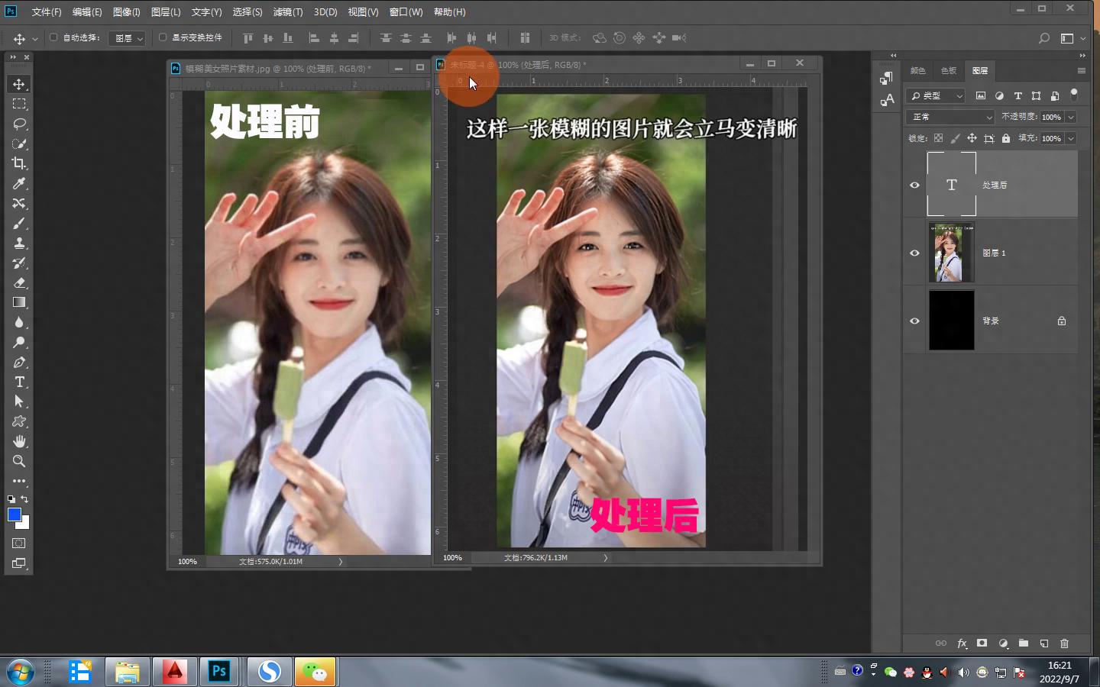Tick the 显示变换控件 checkbox

(163, 37)
